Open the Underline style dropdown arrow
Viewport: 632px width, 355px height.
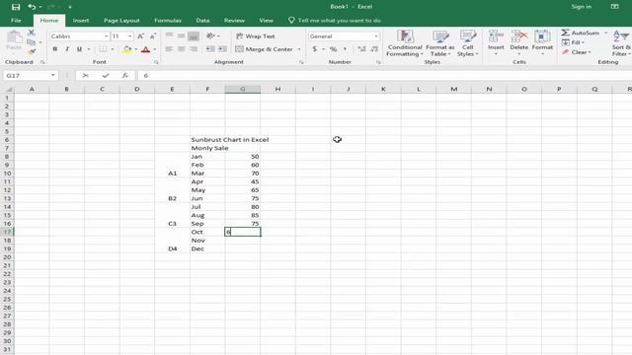tap(89, 49)
